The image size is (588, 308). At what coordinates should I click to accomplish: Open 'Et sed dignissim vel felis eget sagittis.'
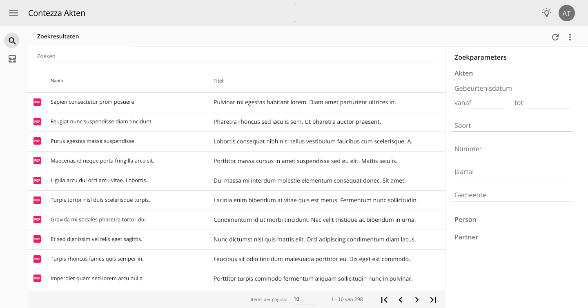[96, 239]
